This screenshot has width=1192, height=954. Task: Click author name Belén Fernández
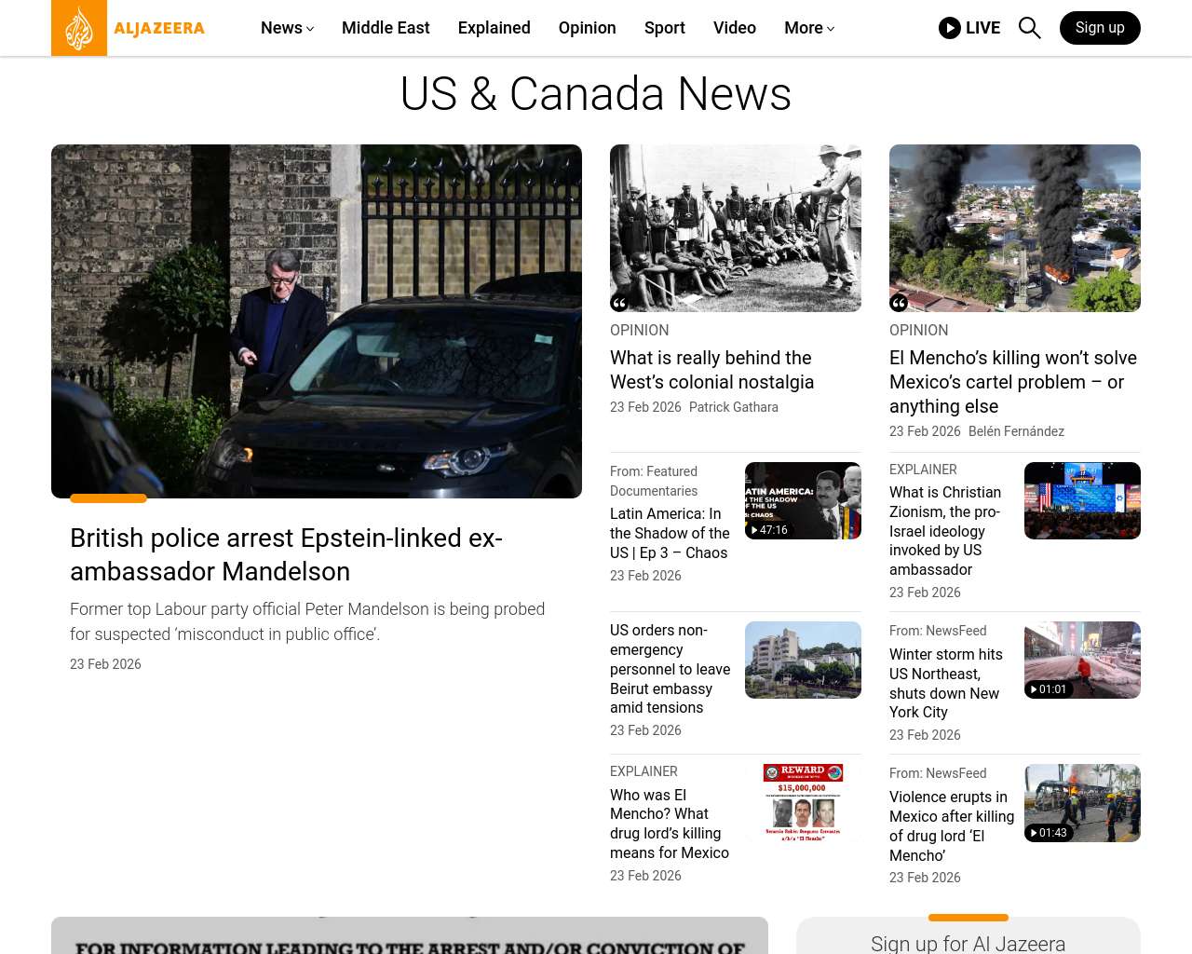coord(1016,431)
